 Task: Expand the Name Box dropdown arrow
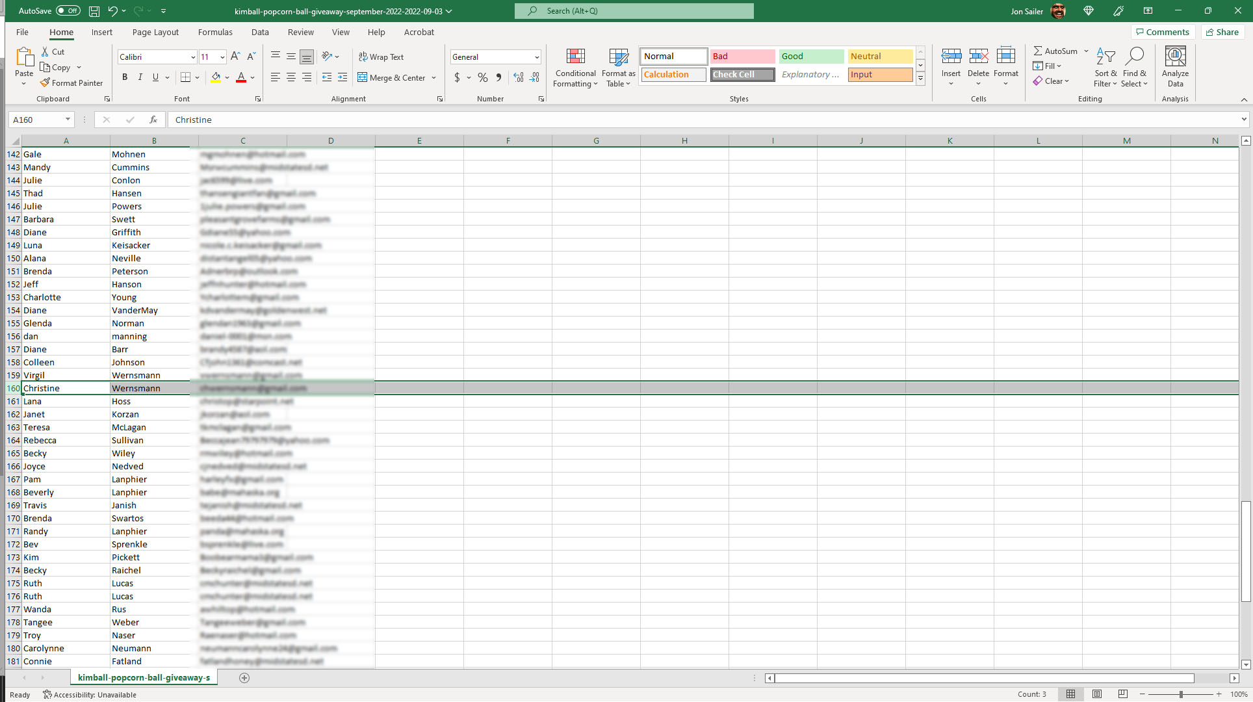coord(68,120)
